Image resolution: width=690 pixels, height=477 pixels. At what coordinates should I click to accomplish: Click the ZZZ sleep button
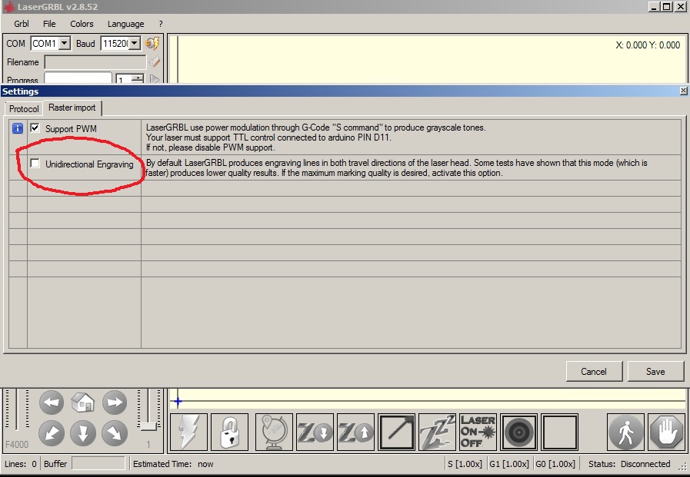(437, 432)
